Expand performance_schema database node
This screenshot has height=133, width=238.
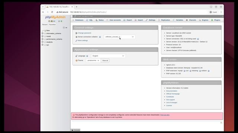pos(42,39)
